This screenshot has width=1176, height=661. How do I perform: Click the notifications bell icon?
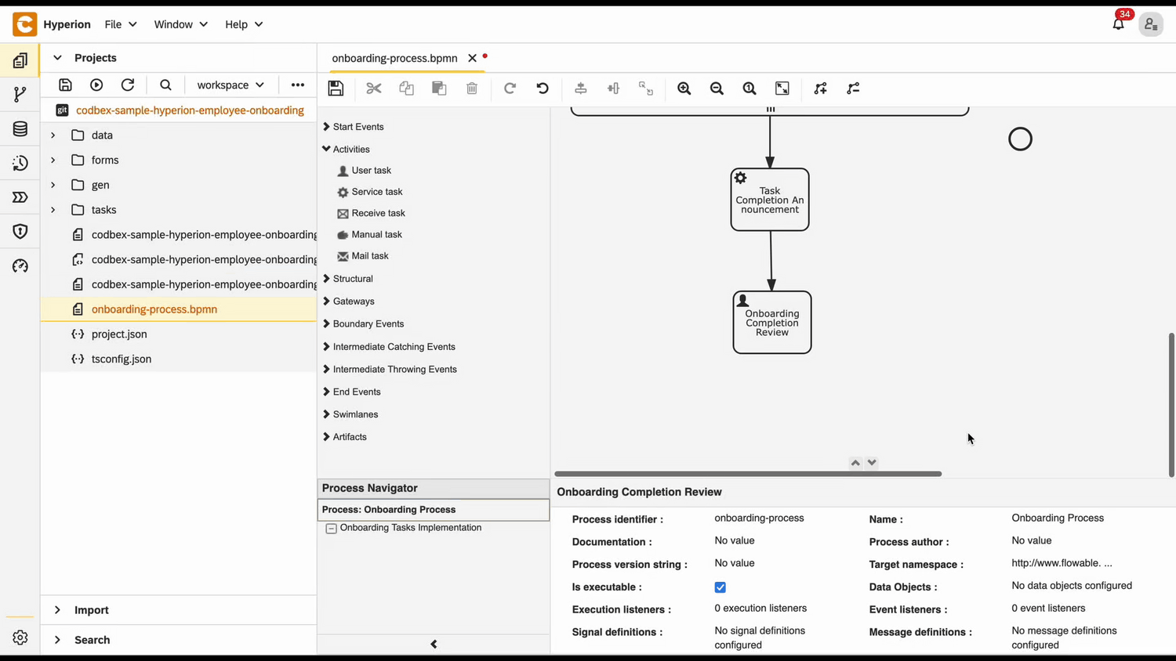coord(1118,24)
